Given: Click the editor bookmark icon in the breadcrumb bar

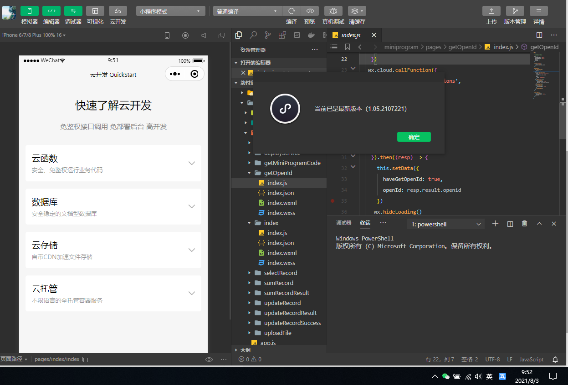Looking at the screenshot, I should pyautogui.click(x=348, y=47).
